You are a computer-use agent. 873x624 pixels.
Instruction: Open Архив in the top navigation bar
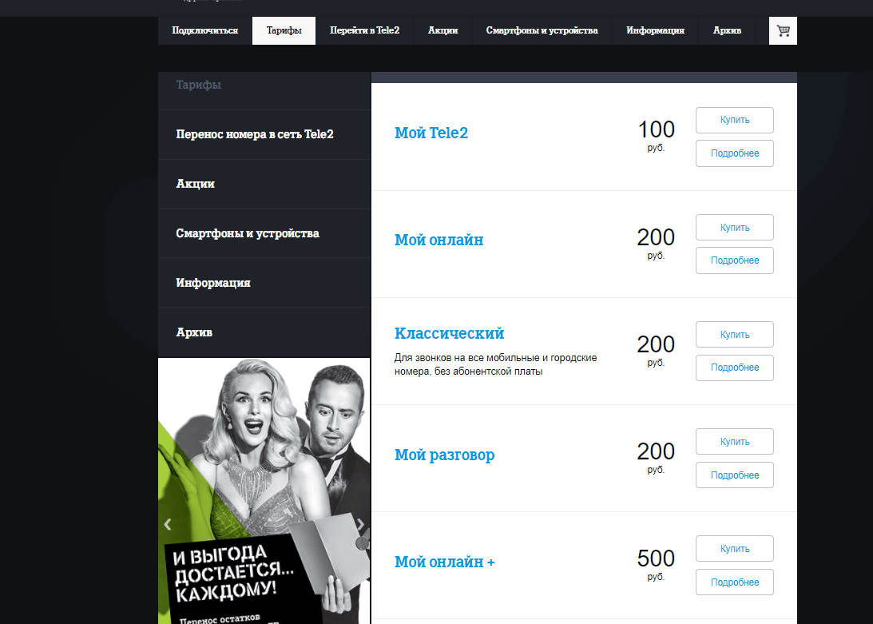click(x=727, y=30)
